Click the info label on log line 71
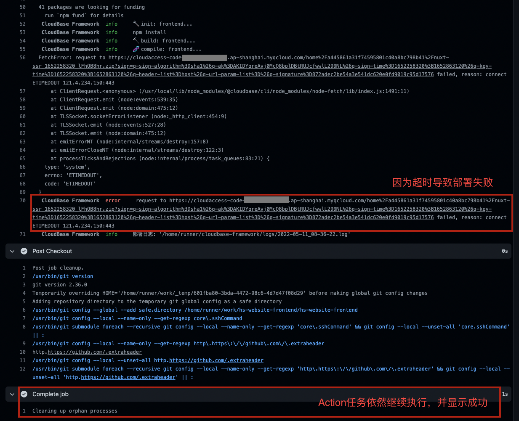 111,234
